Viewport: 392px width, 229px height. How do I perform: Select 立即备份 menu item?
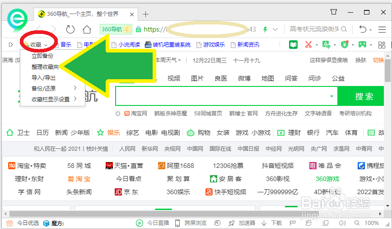(x=42, y=56)
